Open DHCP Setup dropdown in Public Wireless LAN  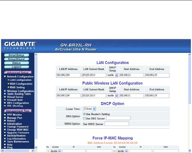[113, 96]
